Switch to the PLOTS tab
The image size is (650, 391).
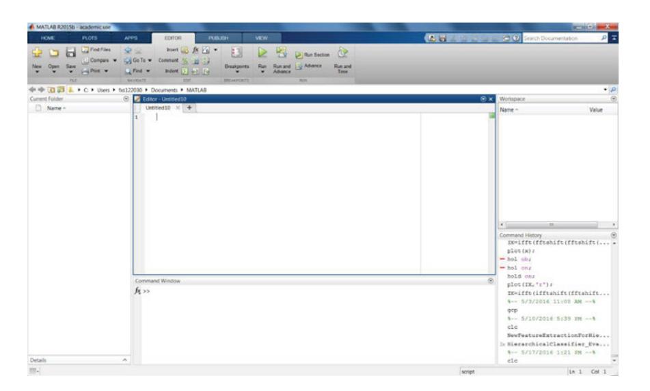click(x=90, y=38)
